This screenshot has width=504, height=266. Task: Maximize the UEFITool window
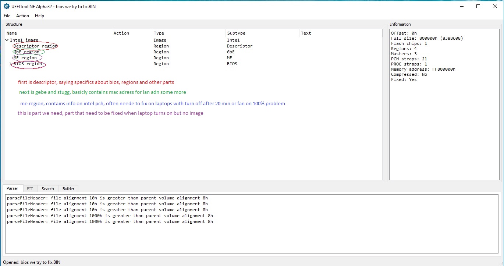coord(478,6)
